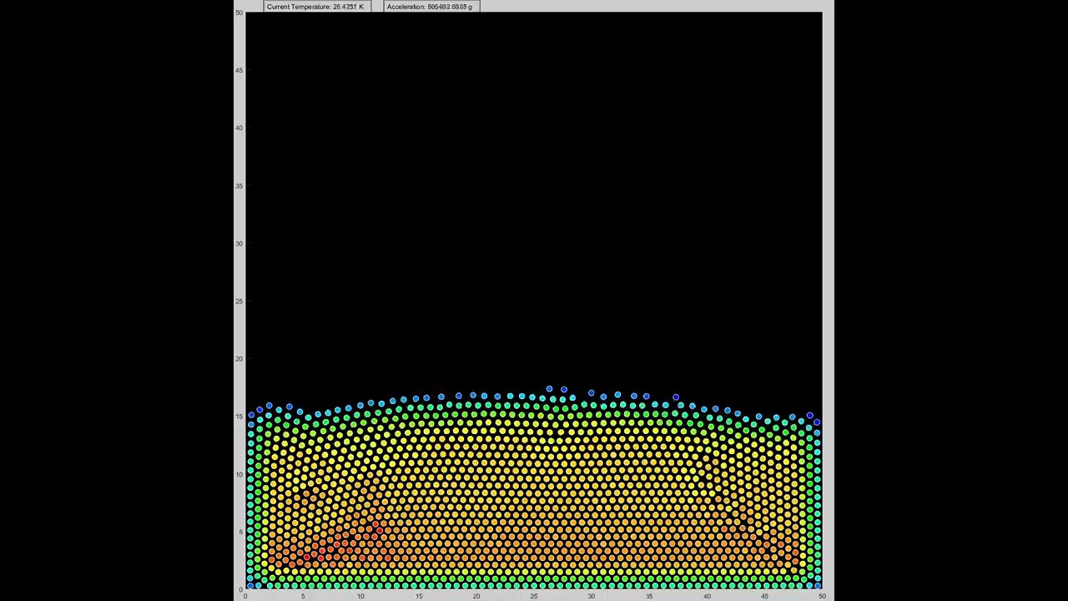Select the 45 tick on the vertical axis
The height and width of the screenshot is (601, 1068).
239,70
